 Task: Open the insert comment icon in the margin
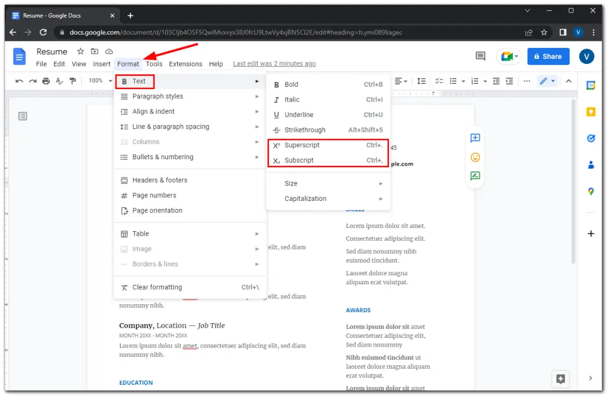[x=475, y=138]
